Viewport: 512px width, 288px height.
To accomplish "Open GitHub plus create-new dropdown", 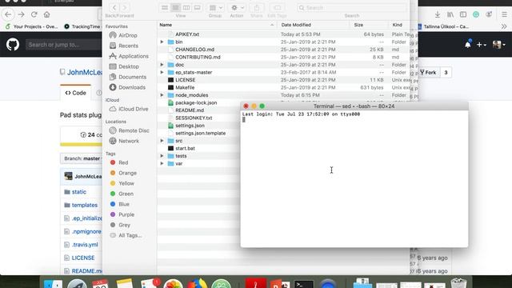I will tap(482, 45).
